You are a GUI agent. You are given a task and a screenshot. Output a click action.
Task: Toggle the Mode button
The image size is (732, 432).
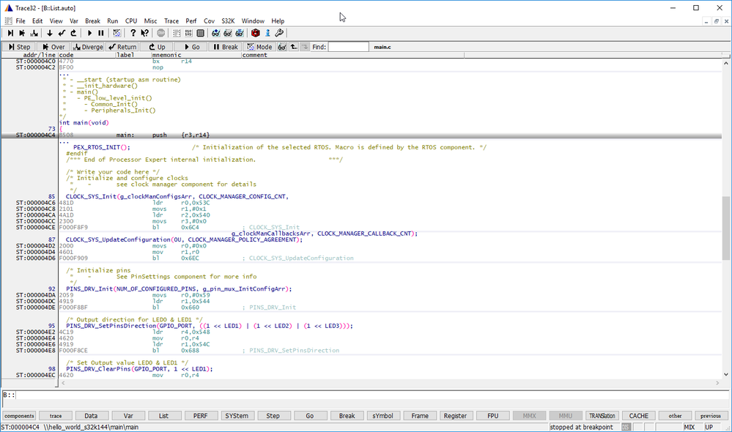[259, 47]
